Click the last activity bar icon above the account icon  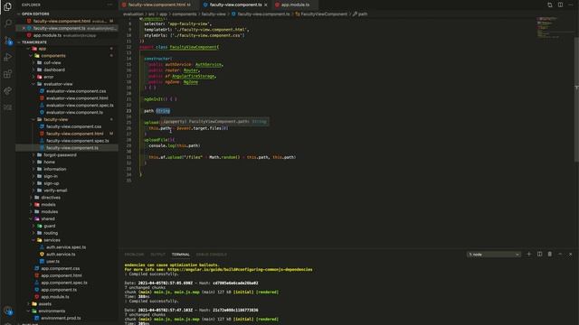click(8, 107)
